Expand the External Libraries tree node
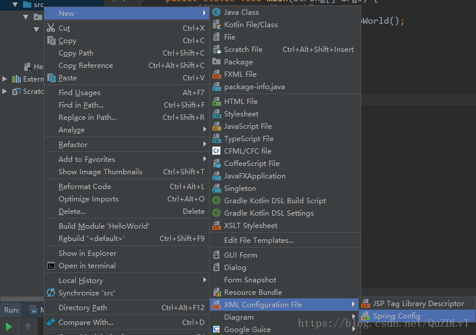 [5, 79]
